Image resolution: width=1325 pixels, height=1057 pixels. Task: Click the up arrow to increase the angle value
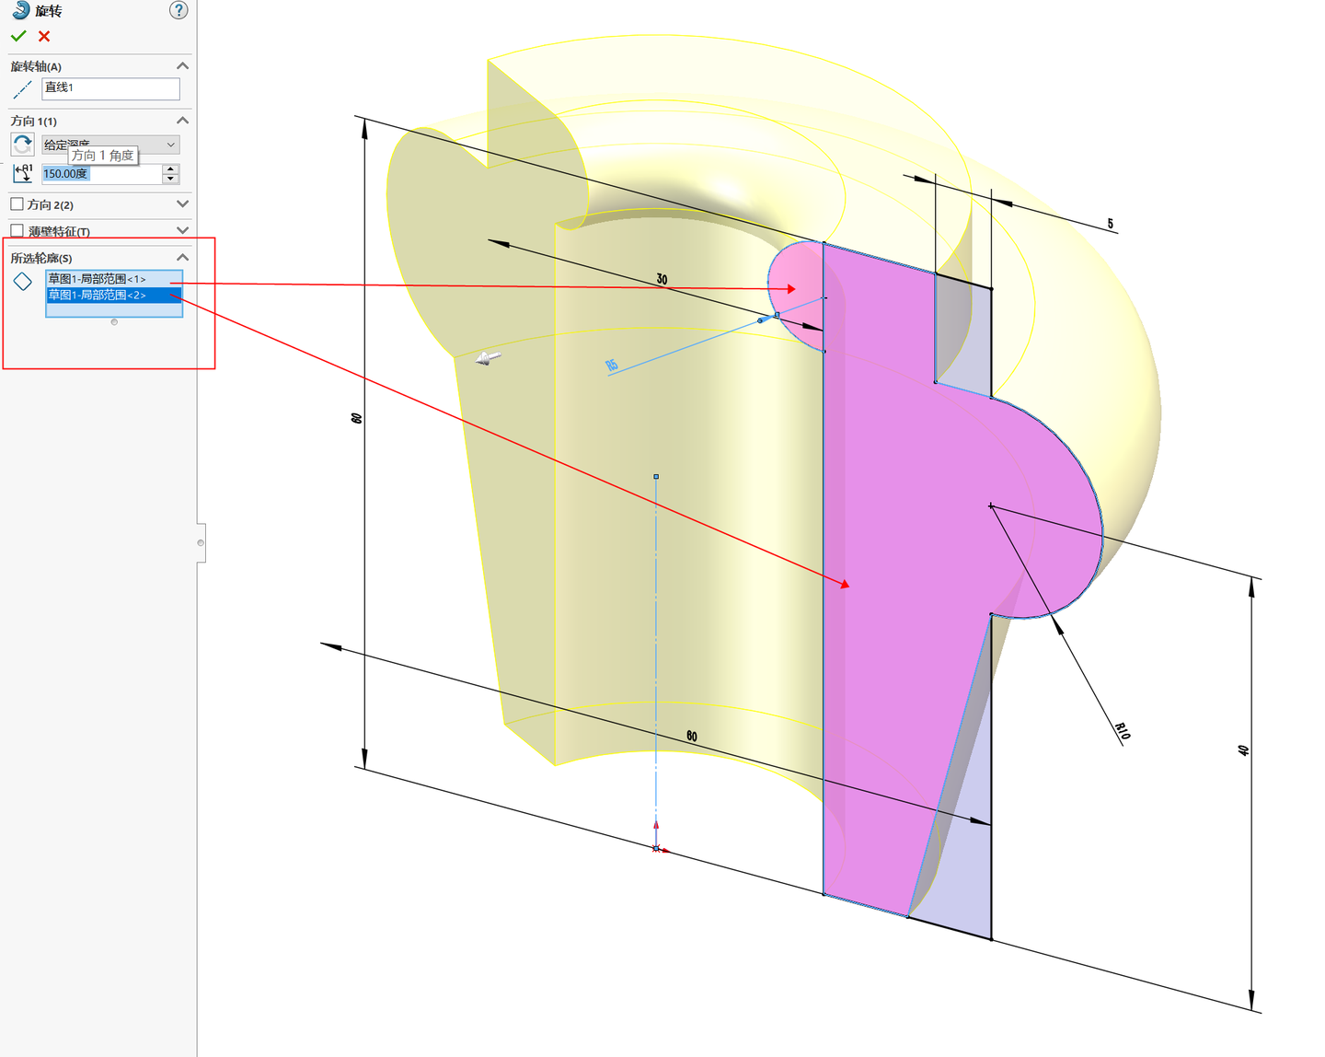[x=170, y=168]
